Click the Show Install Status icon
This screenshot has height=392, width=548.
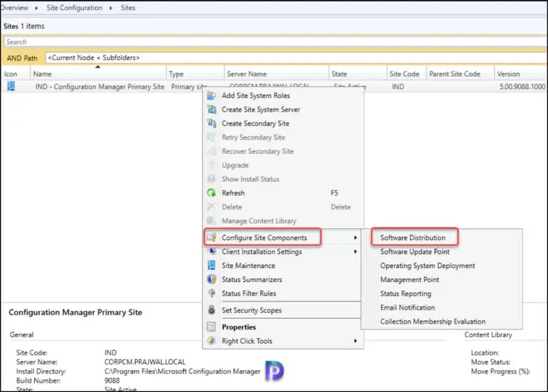click(x=211, y=179)
